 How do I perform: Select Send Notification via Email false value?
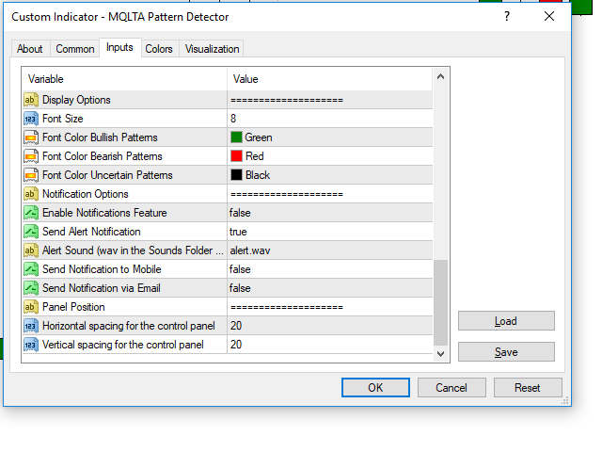tap(240, 288)
